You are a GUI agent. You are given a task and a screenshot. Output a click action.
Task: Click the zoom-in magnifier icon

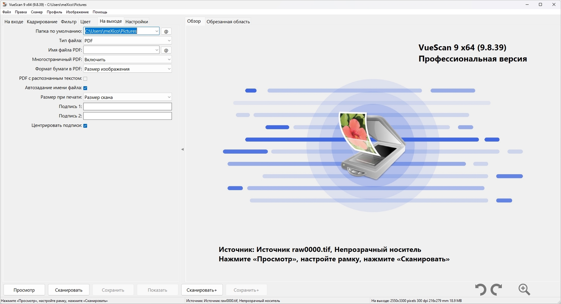click(x=524, y=289)
